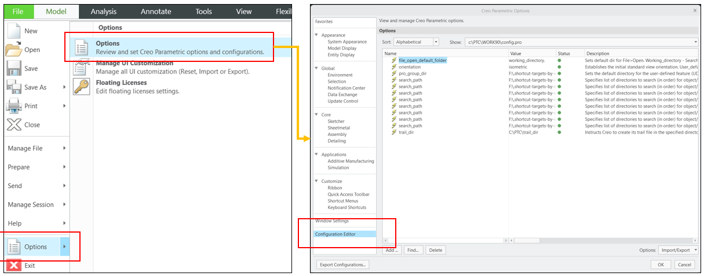Viewport: 704px width, 276px height.
Task: Select Window Settings in sidebar
Action: (x=331, y=221)
